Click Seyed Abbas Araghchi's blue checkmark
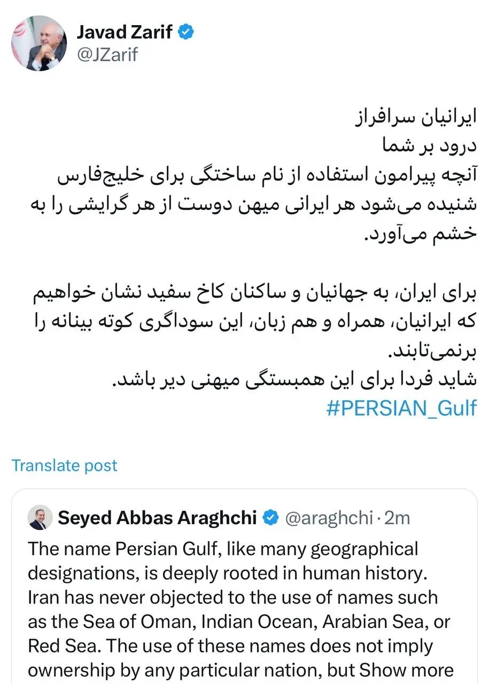489x684 pixels. point(270,517)
